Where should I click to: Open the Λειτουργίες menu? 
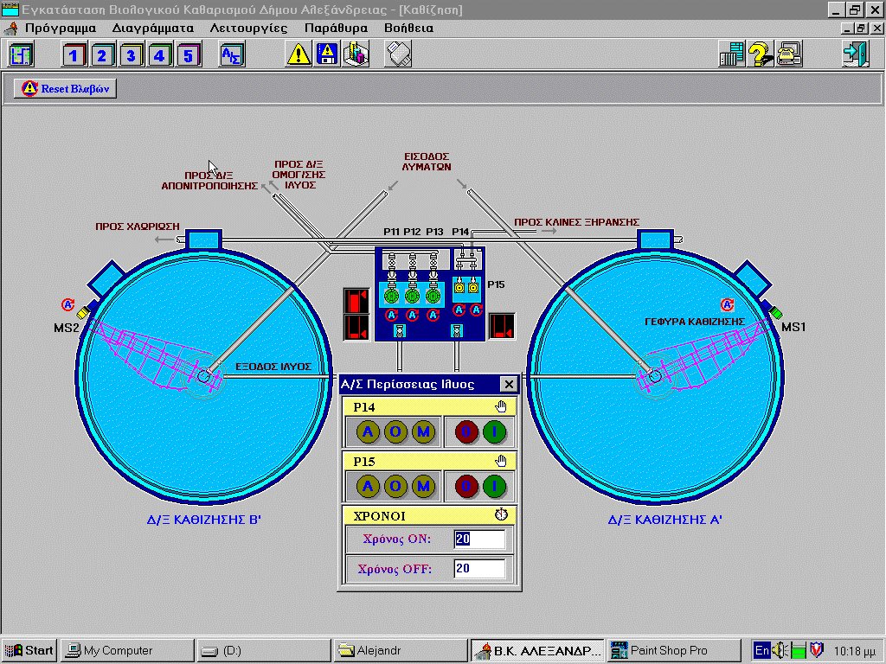[248, 28]
